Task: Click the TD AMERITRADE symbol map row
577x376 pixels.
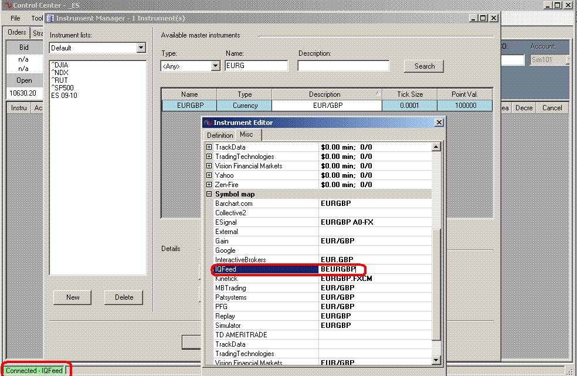Action: click(x=323, y=335)
